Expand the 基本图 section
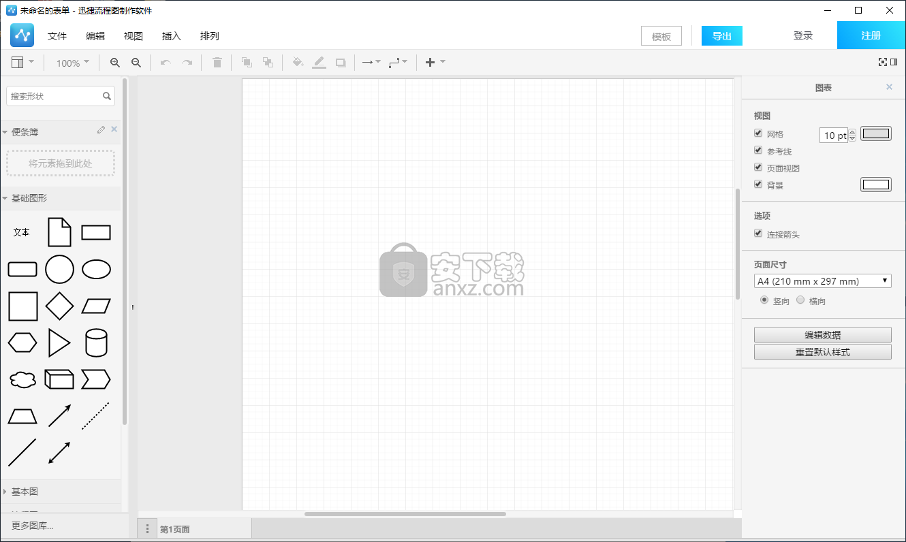The width and height of the screenshot is (906, 542). pyautogui.click(x=5, y=491)
